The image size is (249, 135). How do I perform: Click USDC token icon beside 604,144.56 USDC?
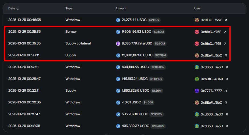coord(118,67)
